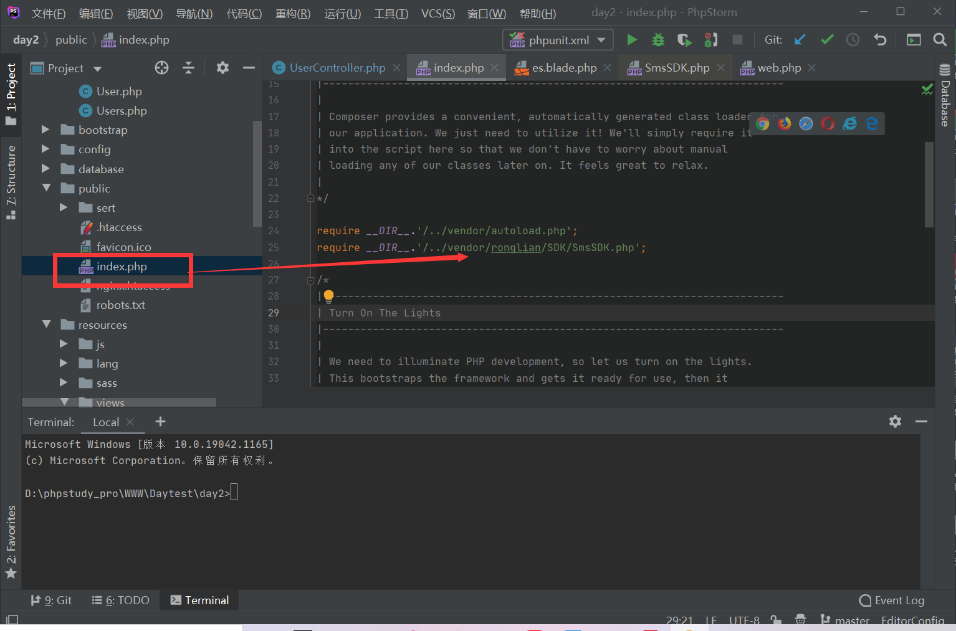Run the phpunit.xml configuration with the green play icon
The width and height of the screenshot is (956, 631).
click(x=631, y=40)
